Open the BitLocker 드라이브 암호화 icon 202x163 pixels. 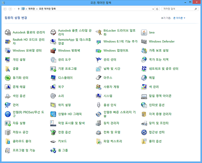pyautogui.click(x=98, y=33)
